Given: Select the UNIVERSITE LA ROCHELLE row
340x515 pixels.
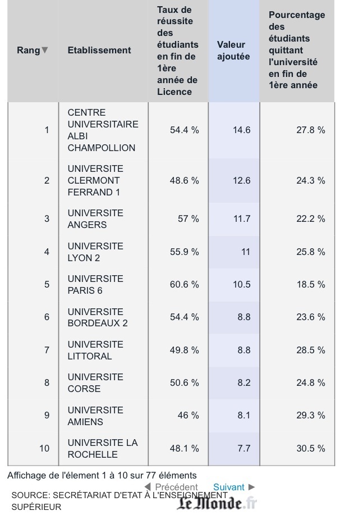Looking at the screenshot, I should pyautogui.click(x=102, y=448).
